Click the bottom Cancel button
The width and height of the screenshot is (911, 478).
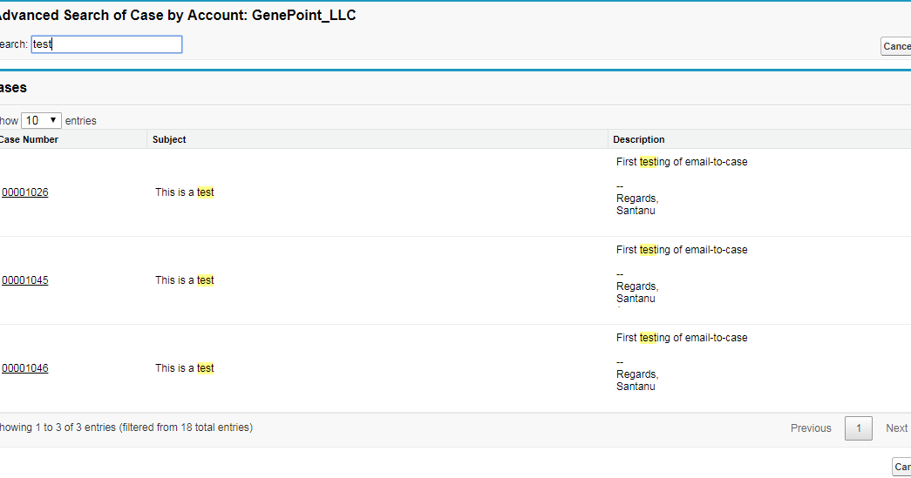[901, 467]
